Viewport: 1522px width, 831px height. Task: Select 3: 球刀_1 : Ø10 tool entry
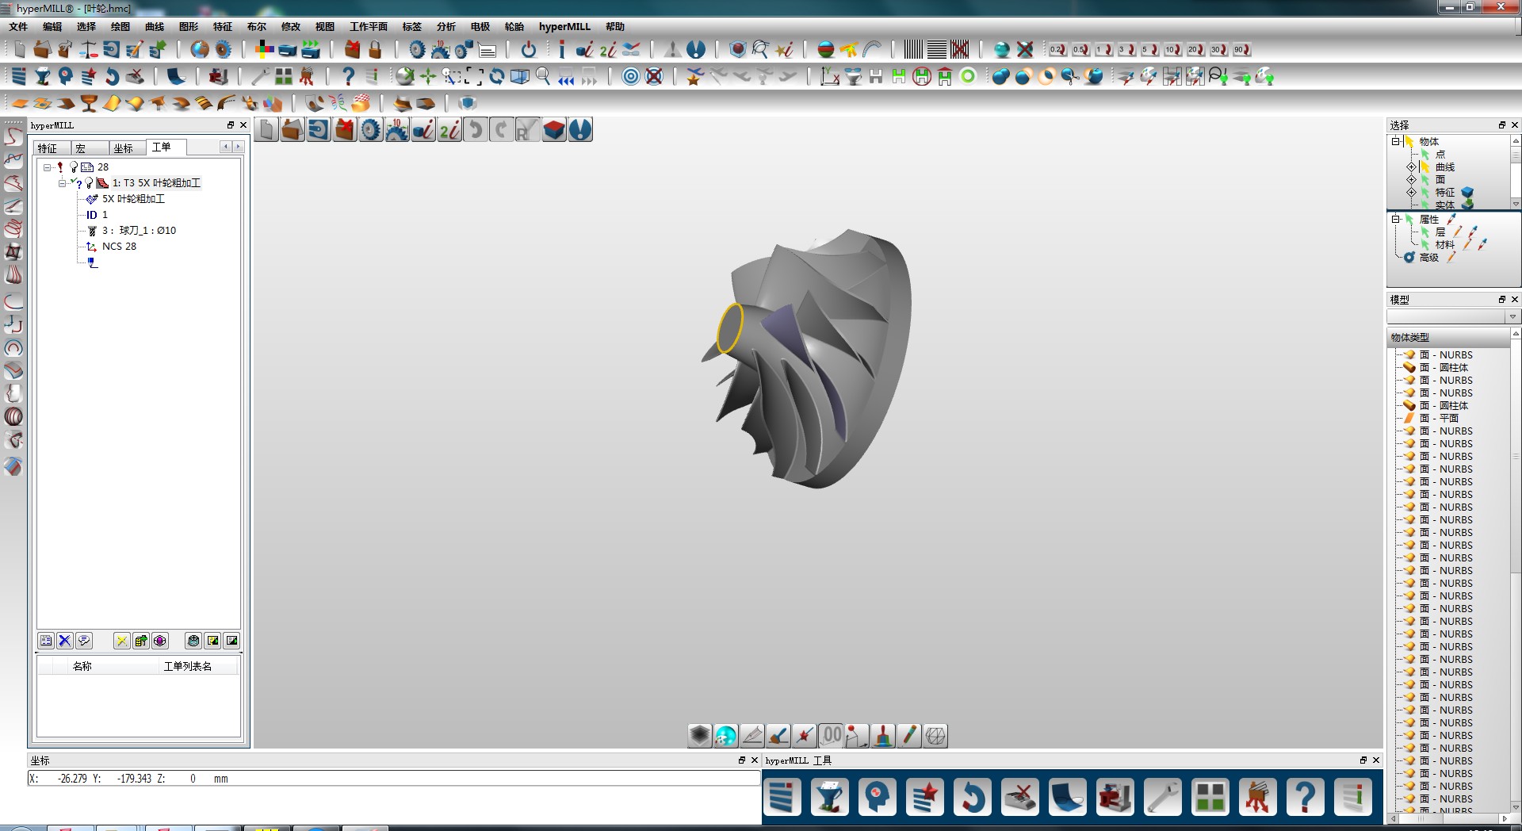click(139, 231)
